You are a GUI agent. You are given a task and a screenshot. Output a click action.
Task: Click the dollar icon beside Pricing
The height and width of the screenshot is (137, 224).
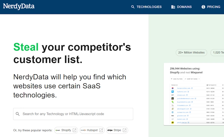click(203, 7)
